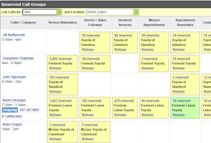This screenshot has height=143, width=211.
Task: Open Karen Dezinger's 2 callback(s) link
Action: click(x=13, y=116)
